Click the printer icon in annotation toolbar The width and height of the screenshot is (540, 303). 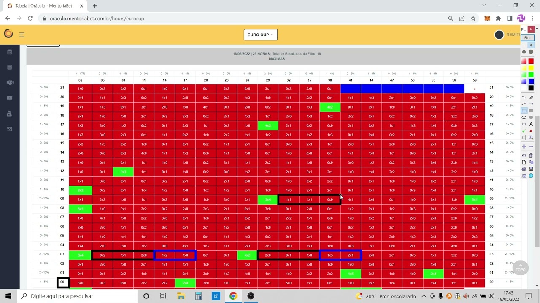click(x=524, y=169)
